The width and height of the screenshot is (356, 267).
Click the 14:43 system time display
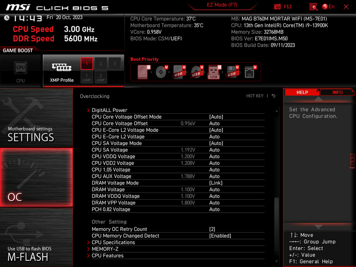[x=27, y=18]
